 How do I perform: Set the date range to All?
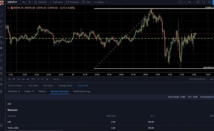coord(47,79)
